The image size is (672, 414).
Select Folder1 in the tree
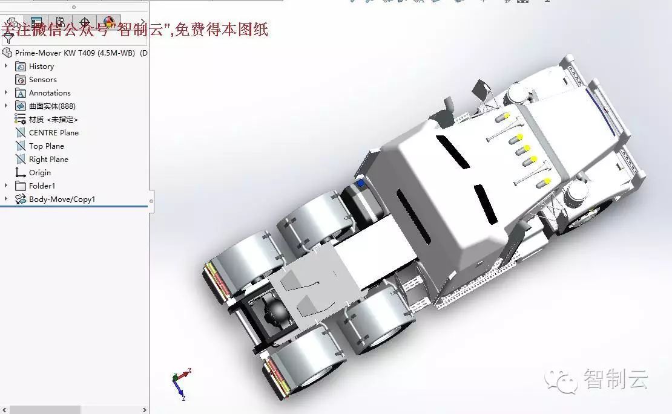(42, 186)
